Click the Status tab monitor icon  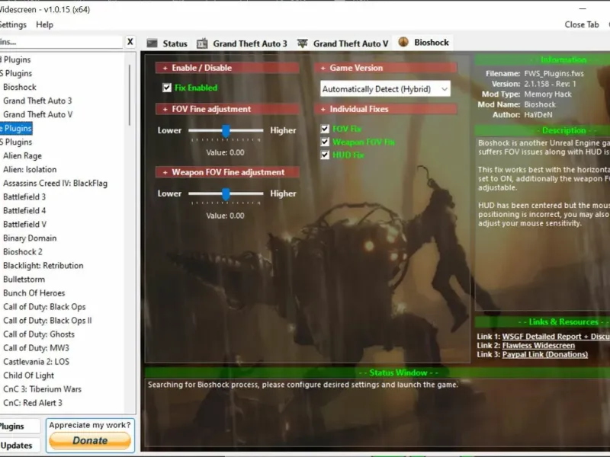[x=152, y=43]
